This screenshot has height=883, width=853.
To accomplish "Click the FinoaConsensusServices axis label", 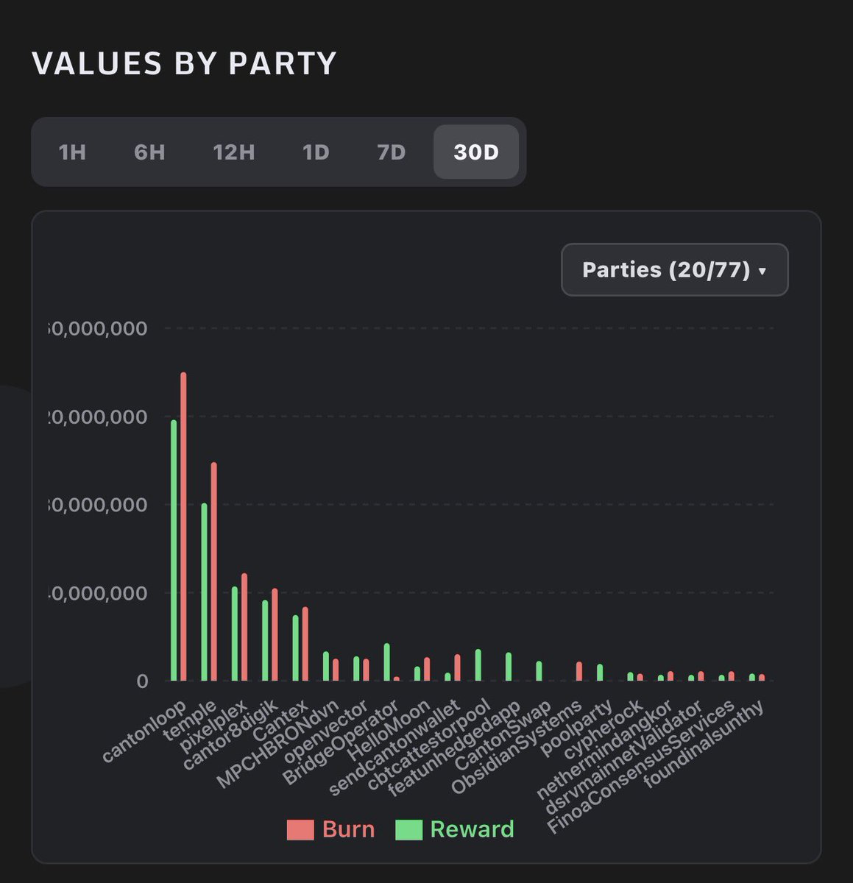I will point(641,767).
